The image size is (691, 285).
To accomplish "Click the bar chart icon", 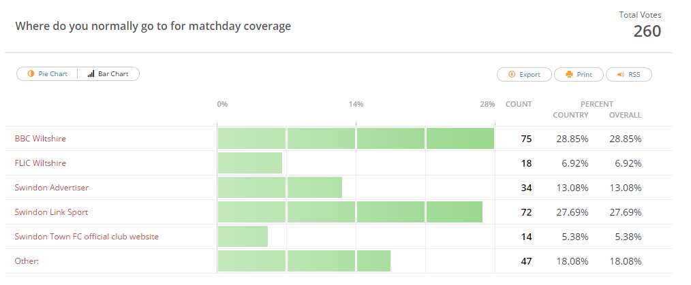I will [x=91, y=74].
